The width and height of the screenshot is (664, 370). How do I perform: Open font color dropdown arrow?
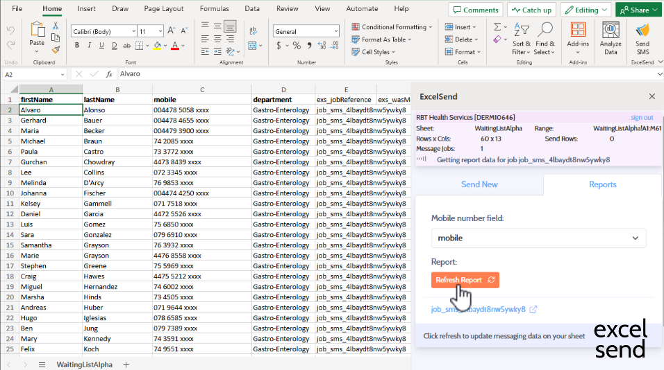183,46
